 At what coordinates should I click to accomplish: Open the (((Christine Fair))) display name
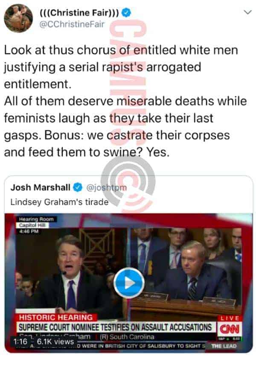[x=80, y=12]
